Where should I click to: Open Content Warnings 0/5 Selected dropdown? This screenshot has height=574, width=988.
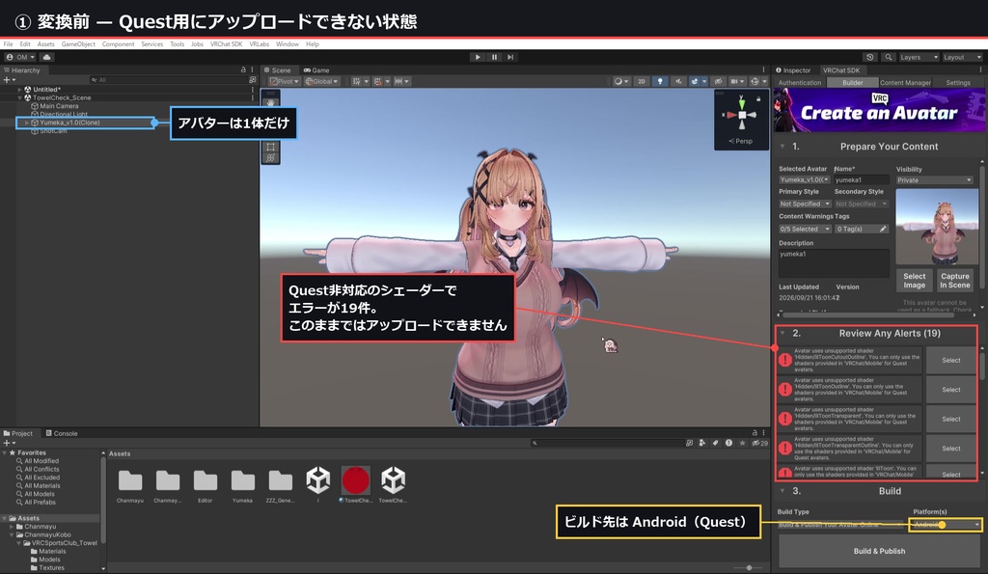[805, 230]
